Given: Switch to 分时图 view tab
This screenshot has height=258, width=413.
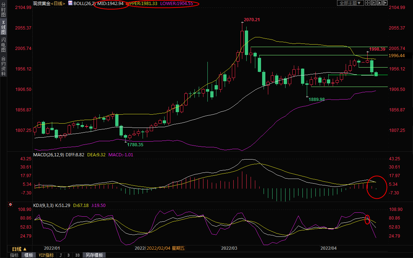Looking at the screenshot, I should point(3,10).
